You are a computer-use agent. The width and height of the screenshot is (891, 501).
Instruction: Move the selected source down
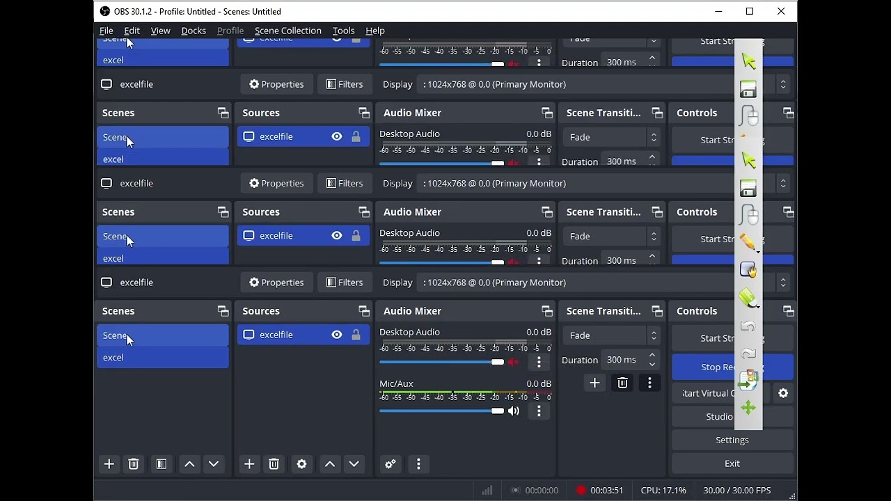[354, 464]
